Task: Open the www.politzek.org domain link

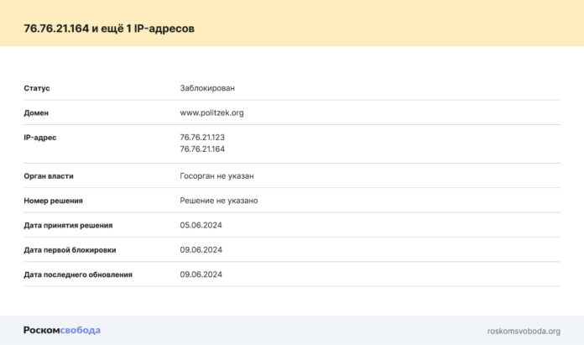Action: 211,112
